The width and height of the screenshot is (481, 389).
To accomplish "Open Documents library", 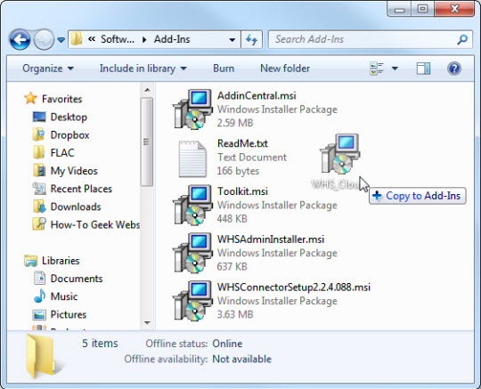I will 77,279.
